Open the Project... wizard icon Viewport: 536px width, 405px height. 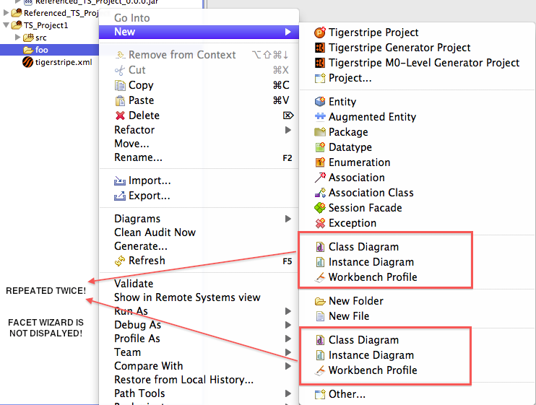click(x=320, y=78)
